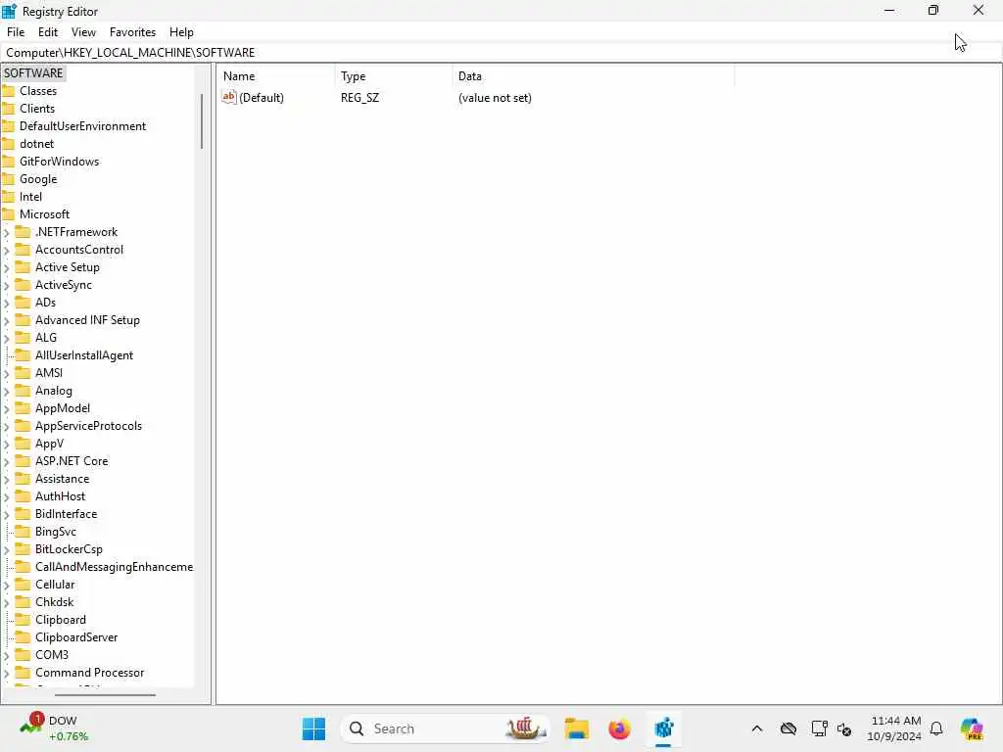
Task: Select the CallAndMessagingEnhancement key
Action: pos(114,567)
